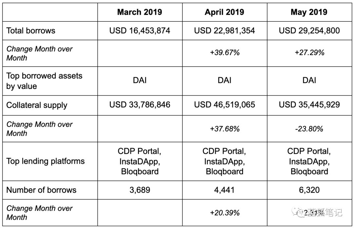Click the USD 16,453,874 cell
354x228 pixels.
pos(140,31)
